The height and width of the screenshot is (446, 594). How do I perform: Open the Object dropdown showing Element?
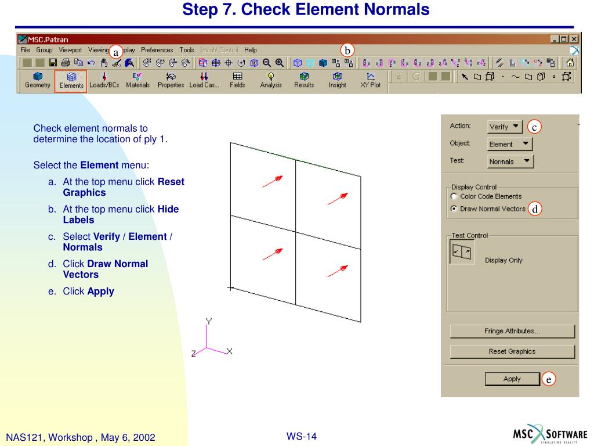point(509,144)
